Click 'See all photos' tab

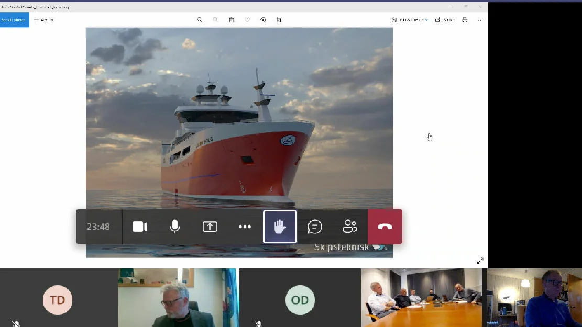[x=14, y=20]
